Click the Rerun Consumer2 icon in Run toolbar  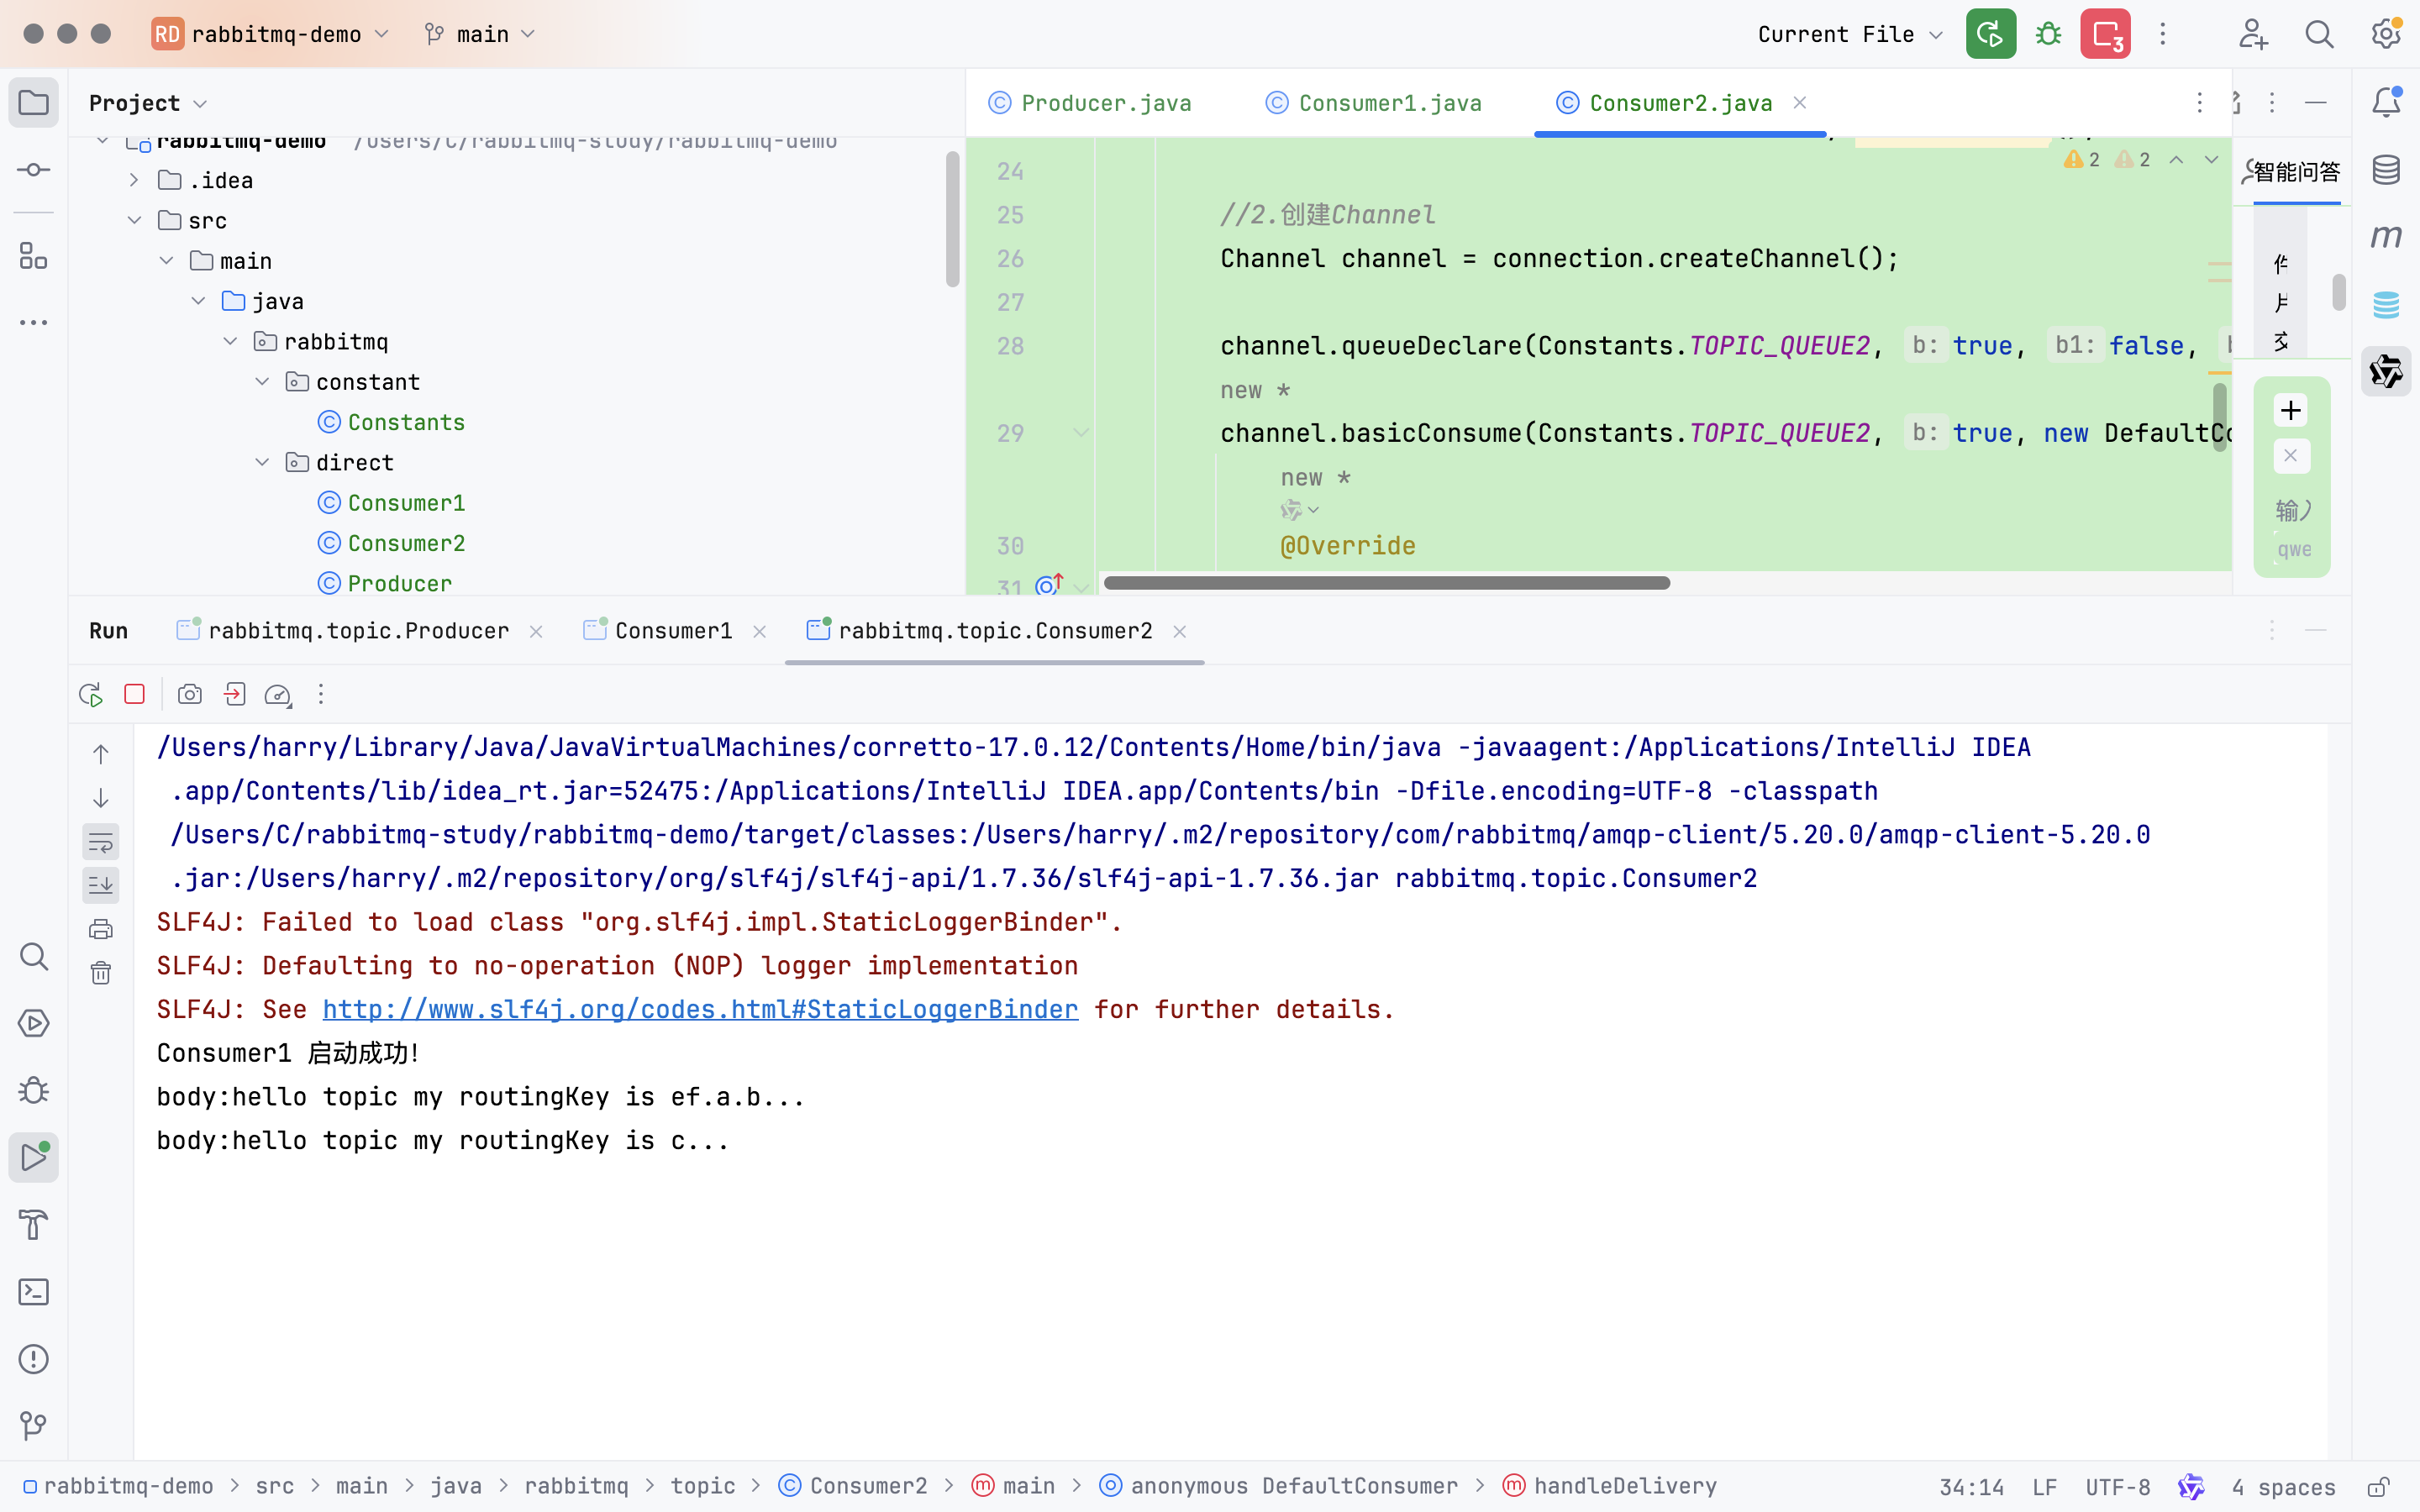(91, 694)
